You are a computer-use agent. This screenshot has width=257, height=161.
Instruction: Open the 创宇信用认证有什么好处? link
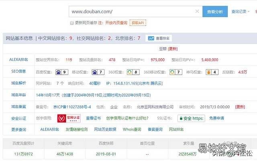(127, 118)
